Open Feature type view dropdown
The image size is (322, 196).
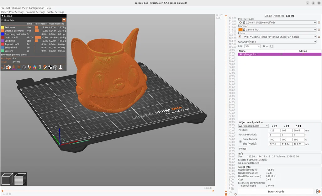tap(33, 20)
